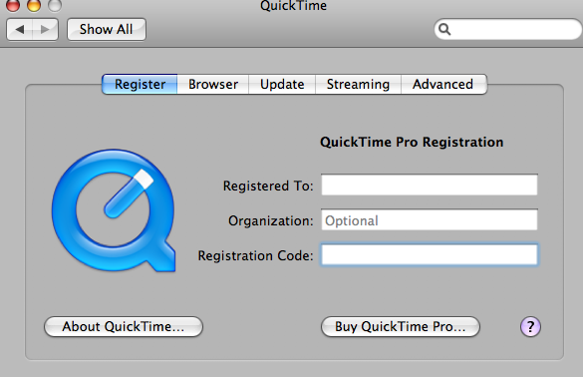Click the Registration Code field
583x377 pixels.
(x=430, y=254)
